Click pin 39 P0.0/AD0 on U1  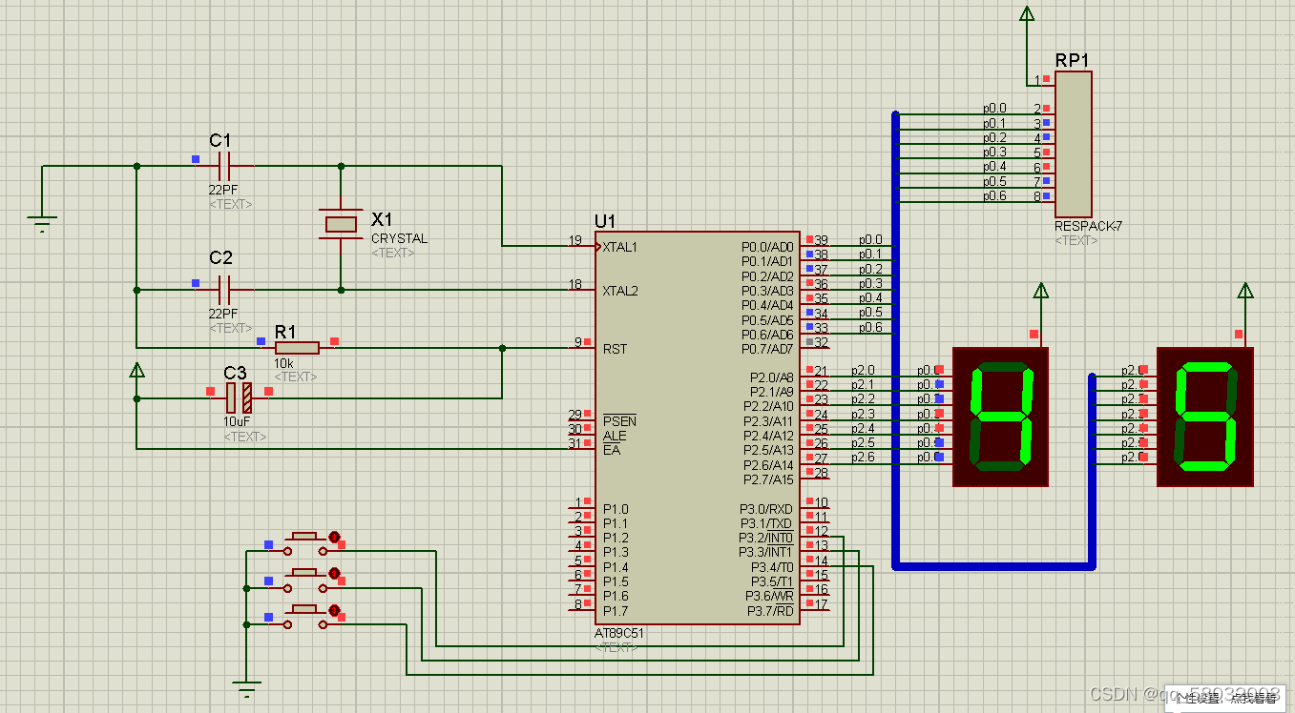coord(817,245)
